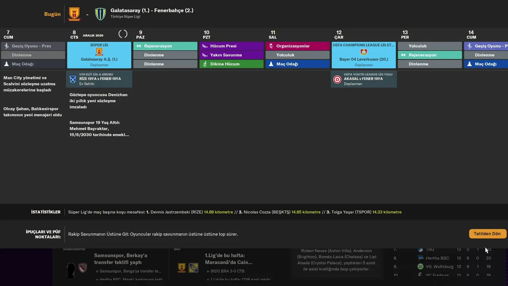Open Galatasaray (1.) - Fenerbahçe (2.) match title
The height and width of the screenshot is (286, 508).
click(x=152, y=10)
